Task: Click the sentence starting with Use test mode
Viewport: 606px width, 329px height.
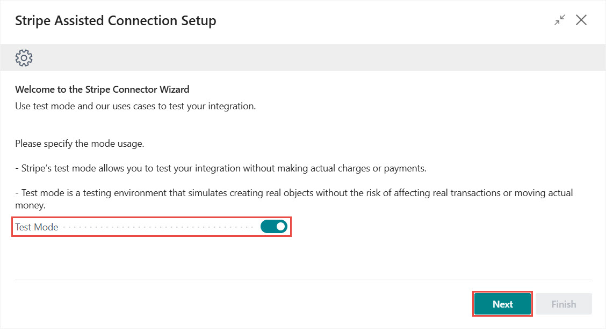Action: (x=135, y=106)
